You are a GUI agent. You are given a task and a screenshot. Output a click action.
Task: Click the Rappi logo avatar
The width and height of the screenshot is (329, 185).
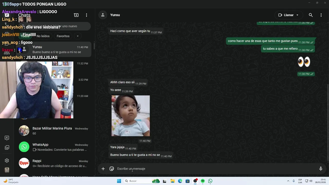pos(24,163)
